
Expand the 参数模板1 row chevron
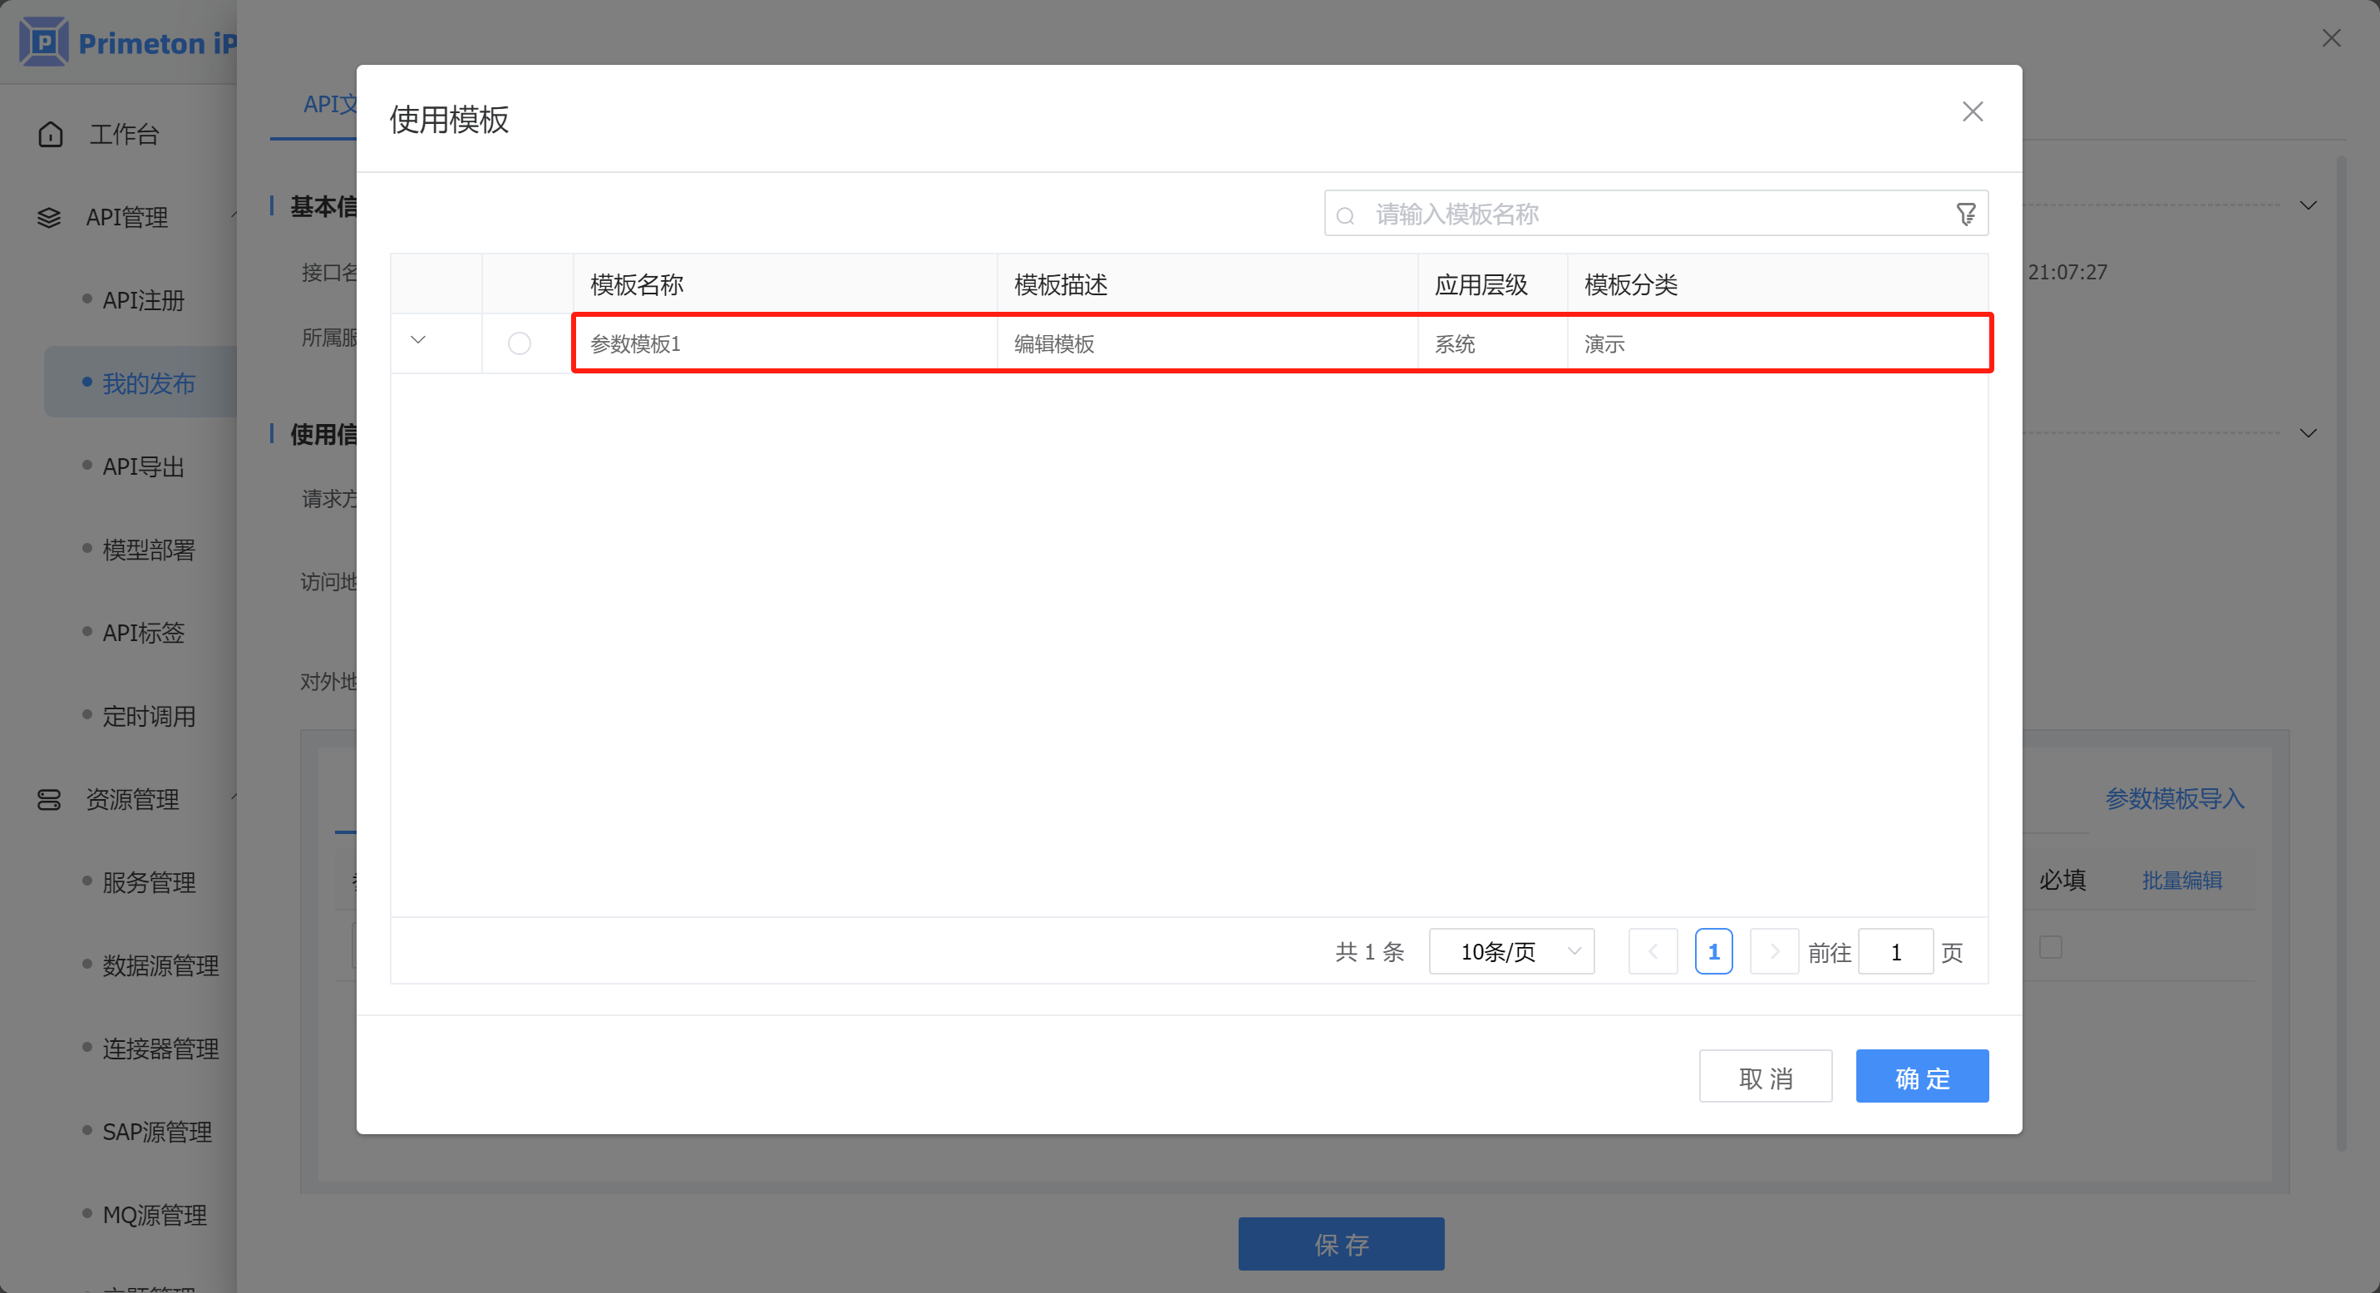click(x=417, y=340)
